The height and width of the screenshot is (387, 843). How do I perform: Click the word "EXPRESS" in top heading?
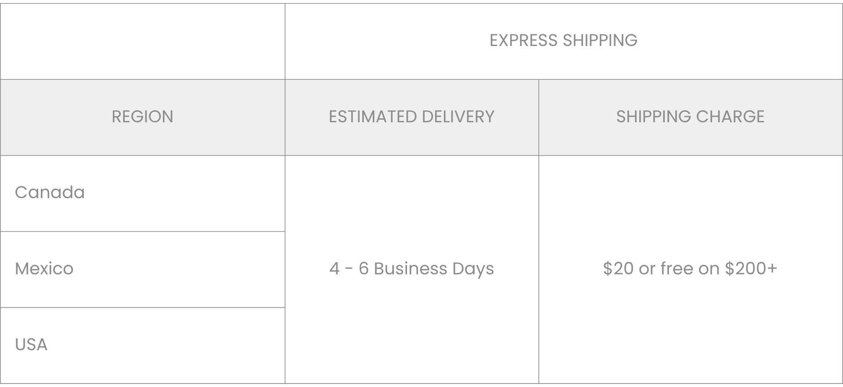coord(523,40)
